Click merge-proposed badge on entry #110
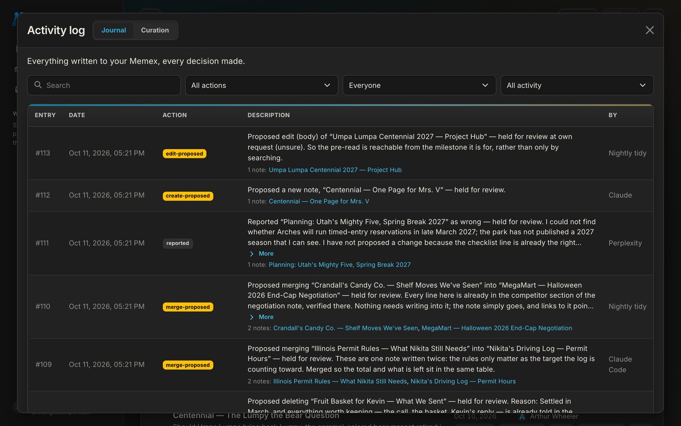Image resolution: width=681 pixels, height=426 pixels. tap(188, 307)
